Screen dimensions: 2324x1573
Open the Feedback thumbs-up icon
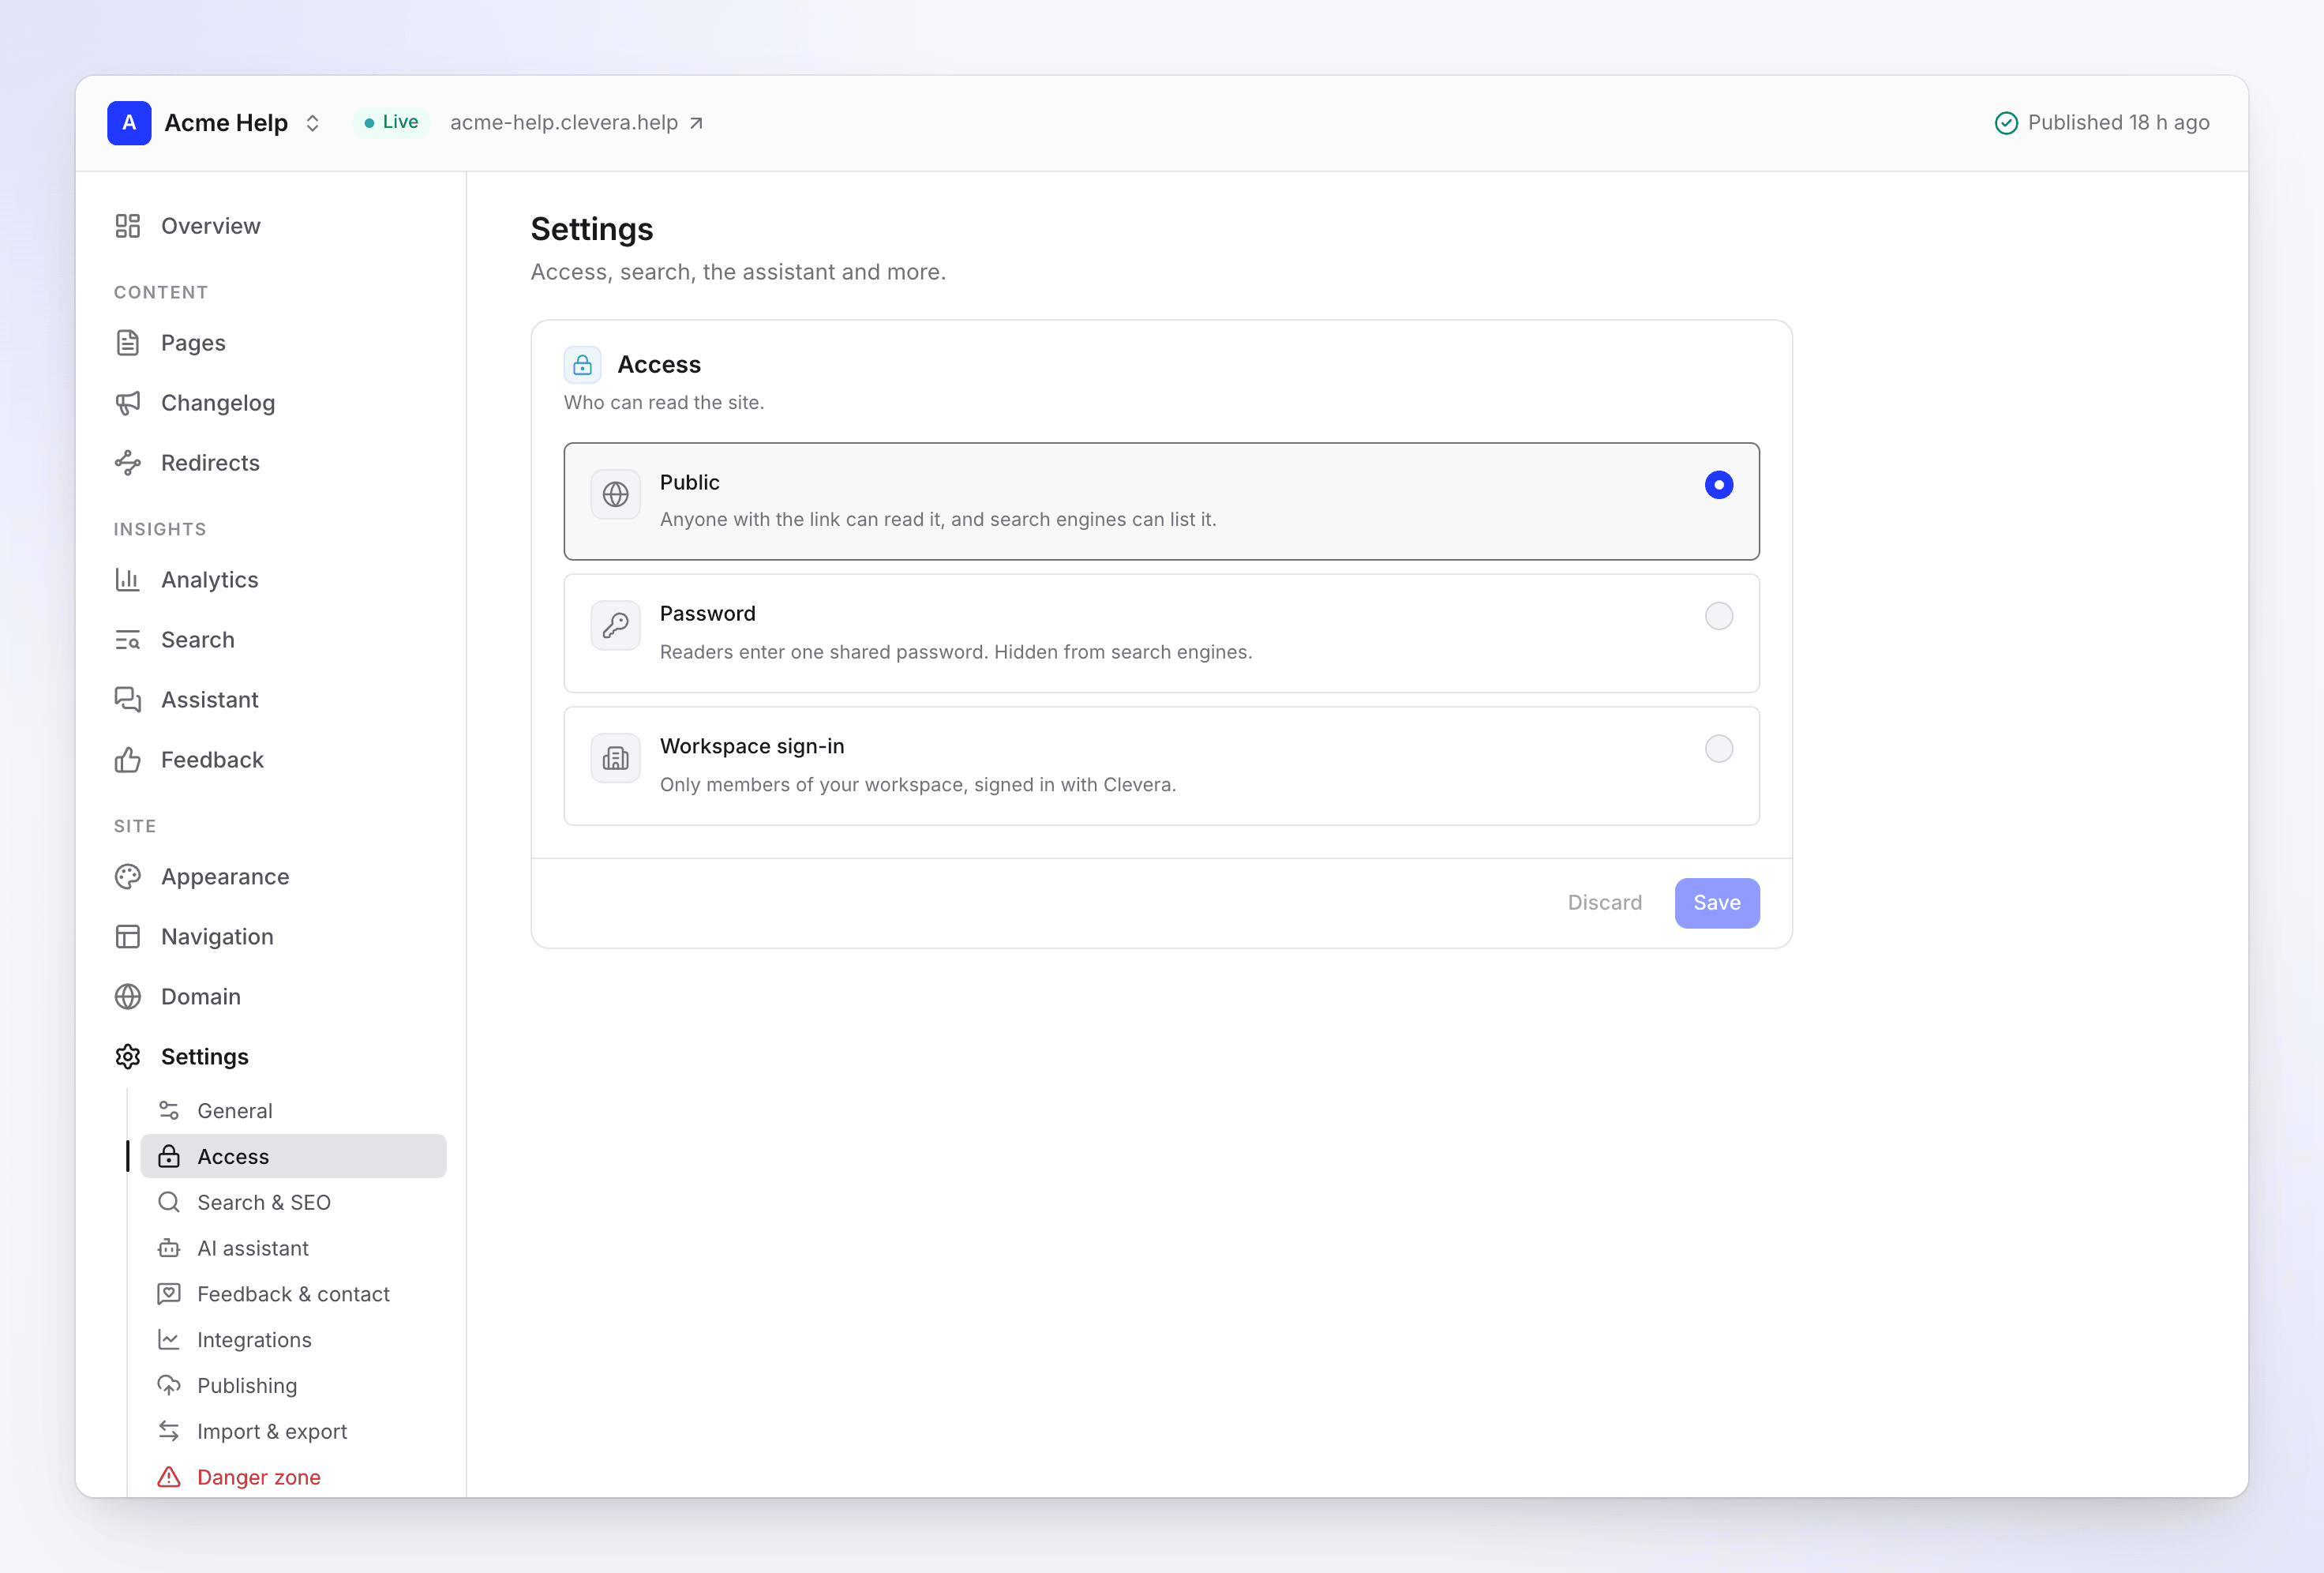pyautogui.click(x=128, y=760)
